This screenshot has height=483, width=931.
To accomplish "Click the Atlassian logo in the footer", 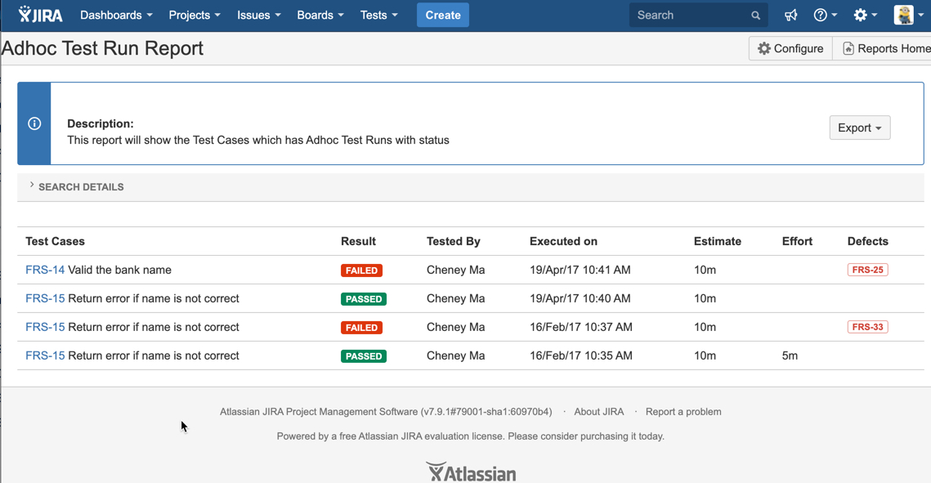I will point(471,472).
